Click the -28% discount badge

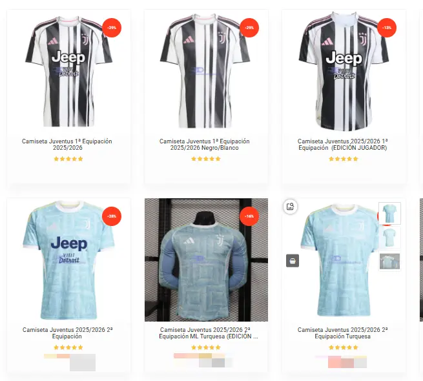[112, 216]
